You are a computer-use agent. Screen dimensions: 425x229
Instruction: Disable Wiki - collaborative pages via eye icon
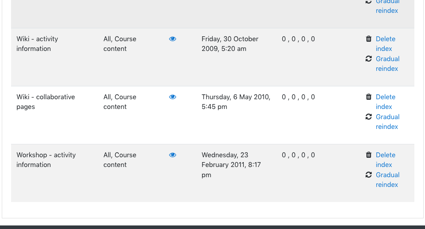tap(173, 97)
